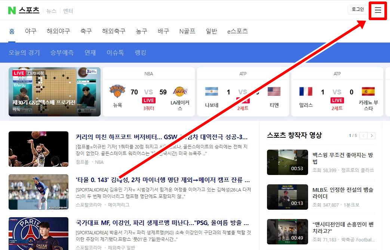
Task: Play the 백스윙 무조건 좋아지는 방법 video thumbnail
Action: [287, 162]
